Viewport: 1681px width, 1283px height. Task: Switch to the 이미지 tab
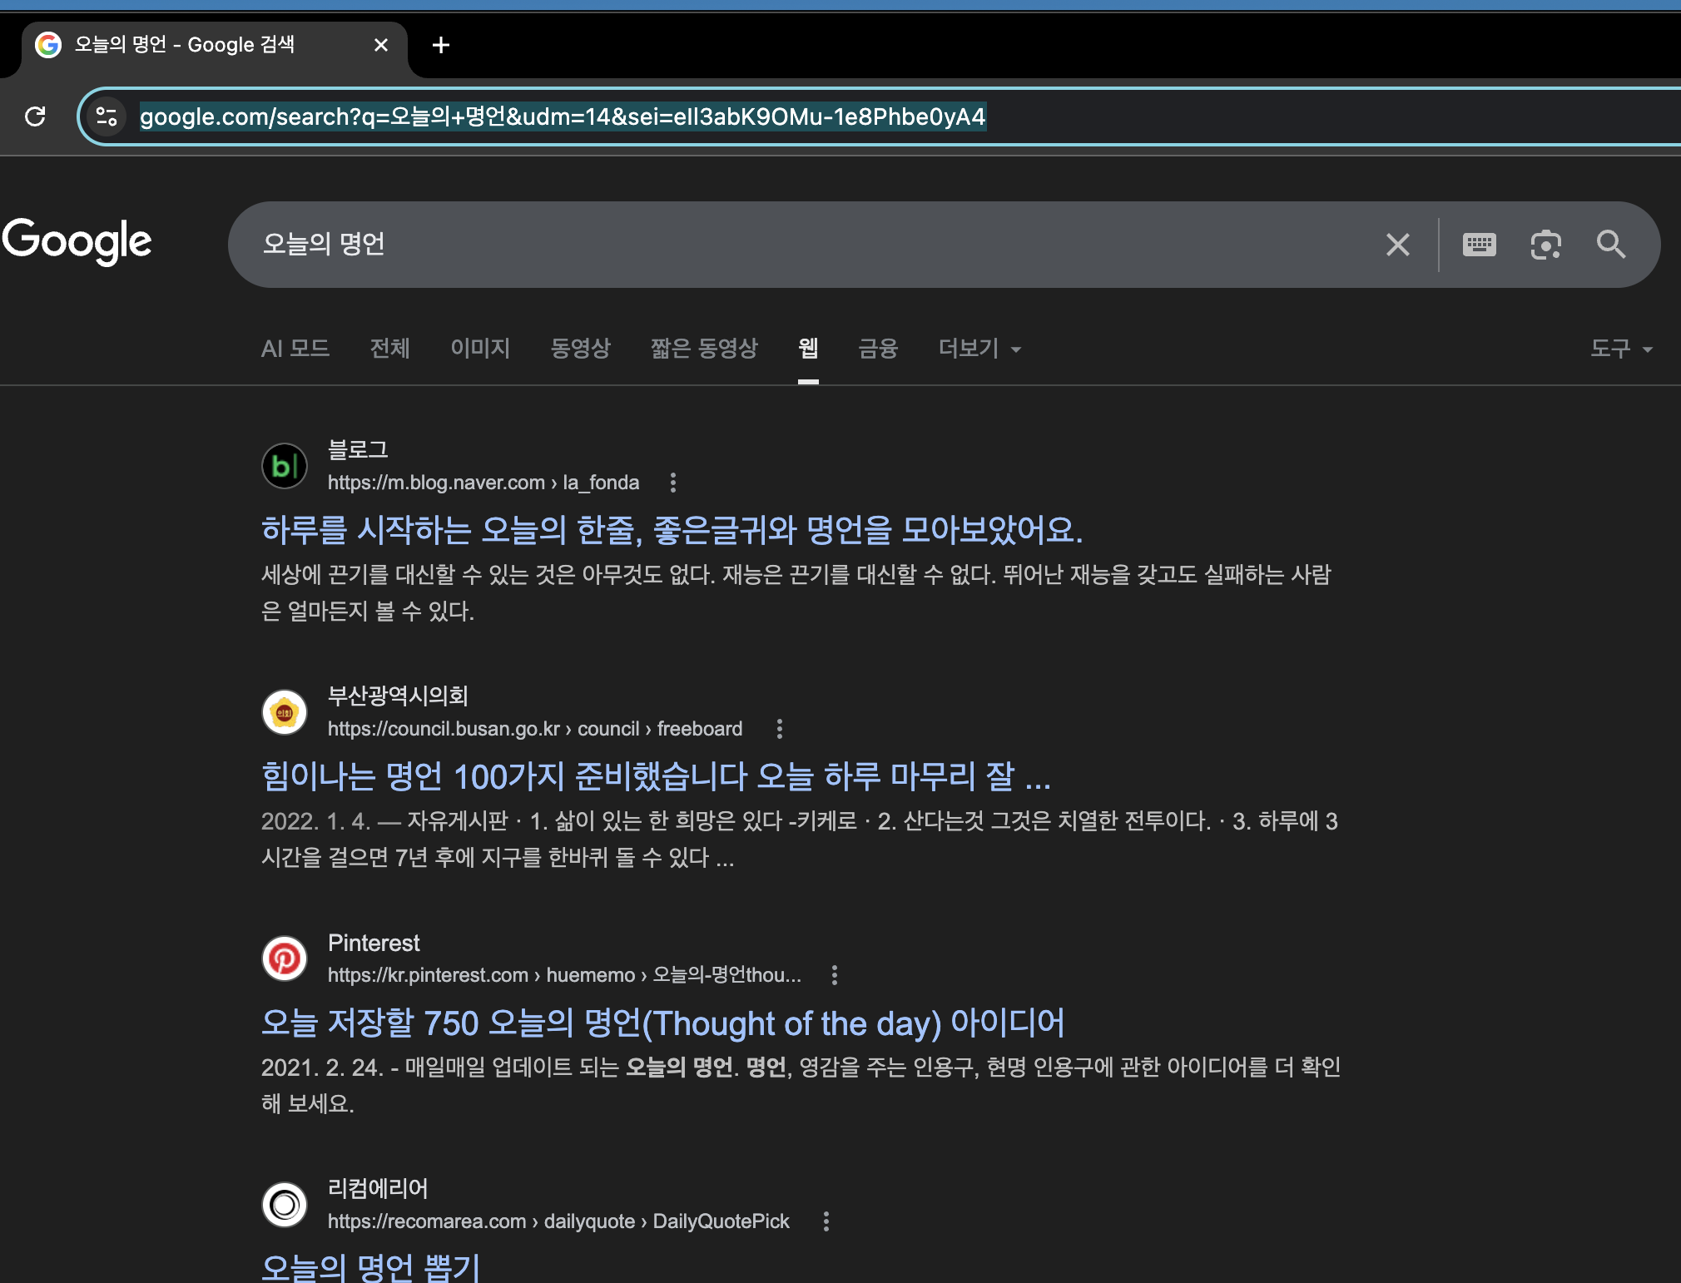click(479, 349)
